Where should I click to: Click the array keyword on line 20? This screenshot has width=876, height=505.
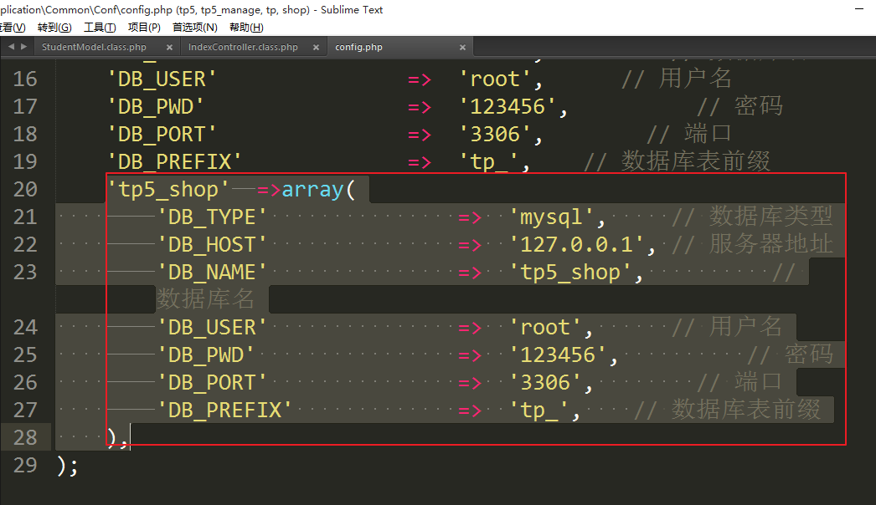pos(312,190)
